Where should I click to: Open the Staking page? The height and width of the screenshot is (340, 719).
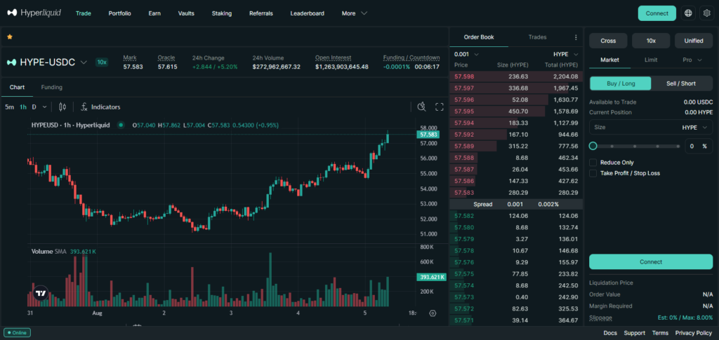221,13
